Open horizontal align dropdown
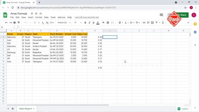Viewport: 199px width, 112px height. pos(121,23)
